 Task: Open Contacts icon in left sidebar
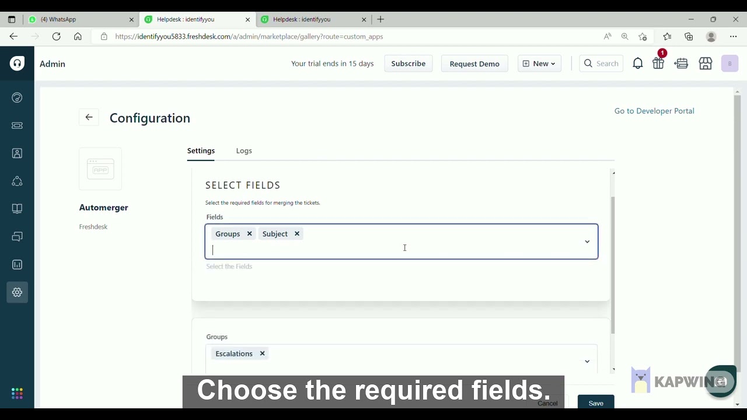tap(17, 153)
